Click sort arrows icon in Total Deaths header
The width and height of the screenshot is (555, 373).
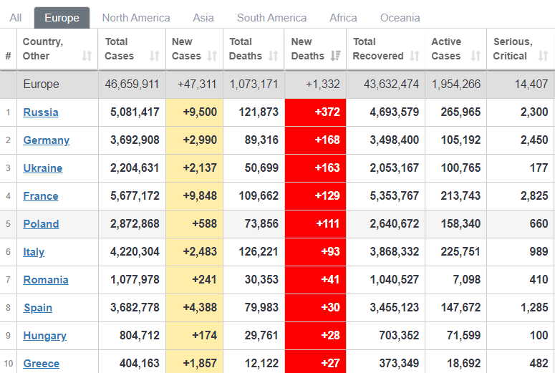point(274,56)
